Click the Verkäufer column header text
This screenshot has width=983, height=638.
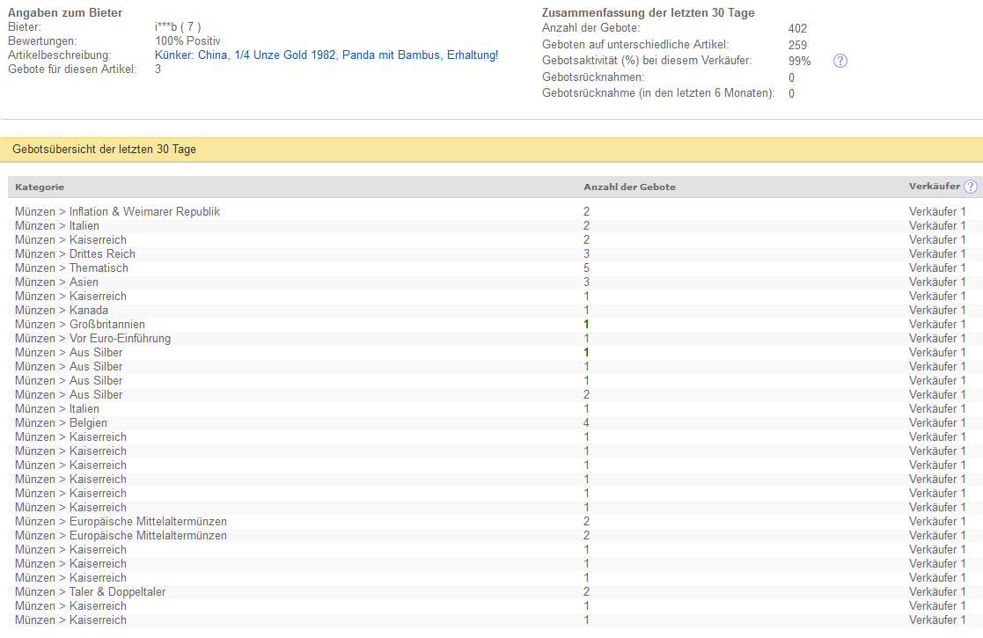pyautogui.click(x=934, y=187)
